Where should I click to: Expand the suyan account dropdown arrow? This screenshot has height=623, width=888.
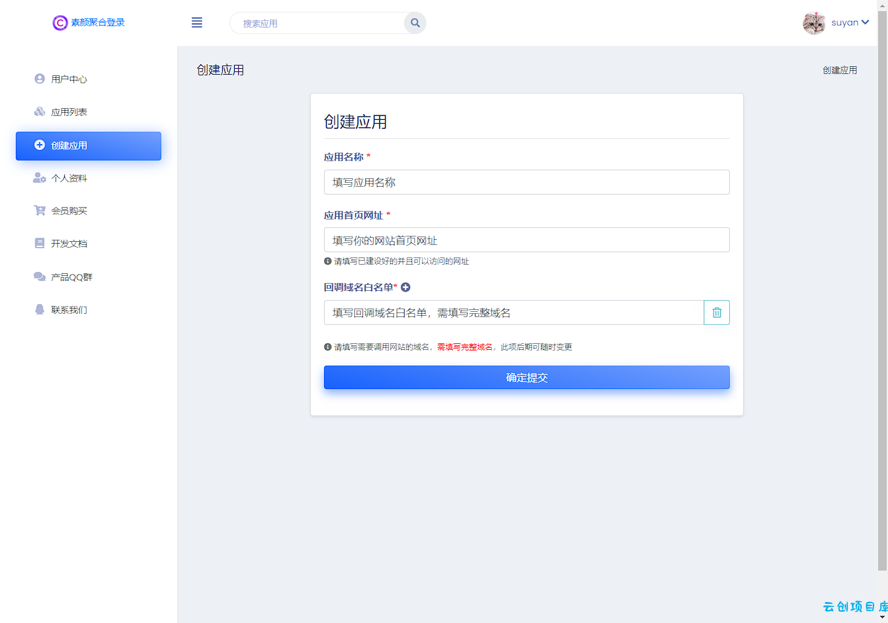(865, 22)
